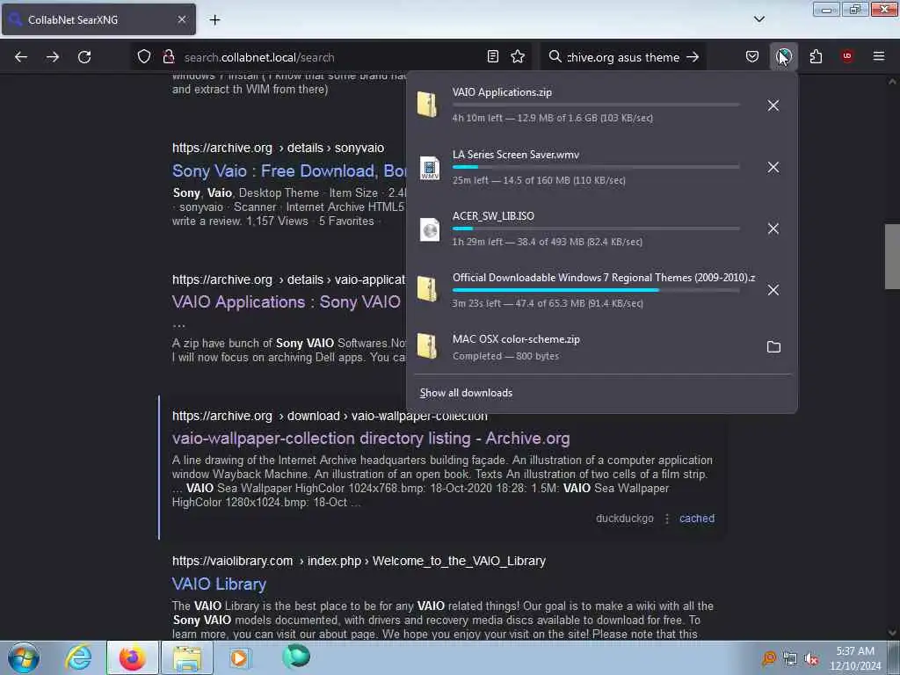The image size is (900, 675).
Task: Cancel the LA Series Screen Saver.wmv download
Action: (773, 167)
